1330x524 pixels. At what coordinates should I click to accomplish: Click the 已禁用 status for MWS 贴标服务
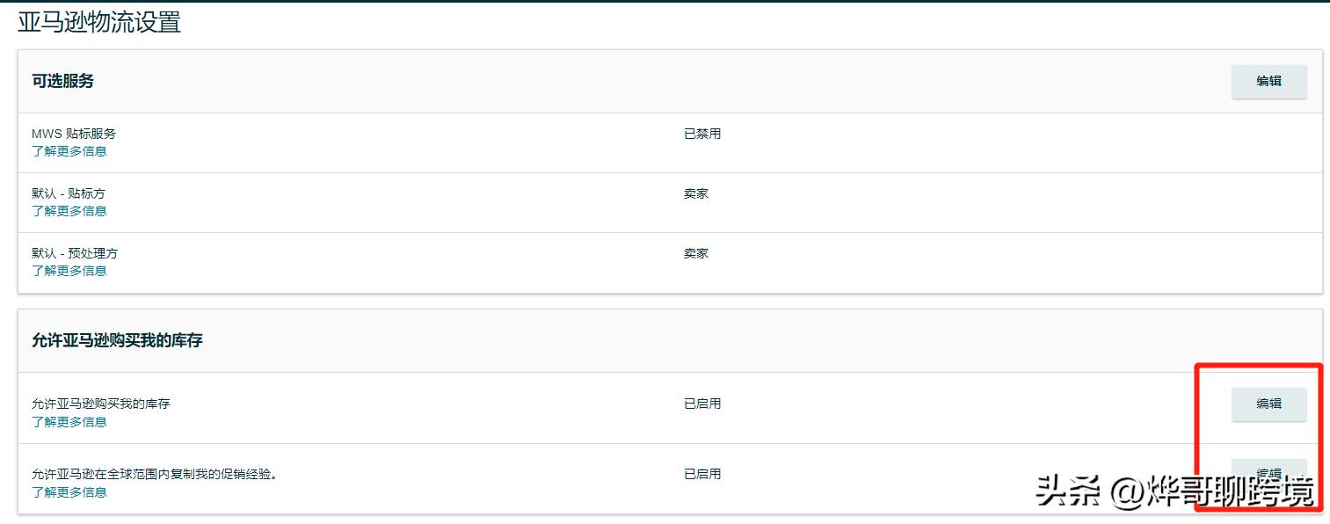click(702, 134)
